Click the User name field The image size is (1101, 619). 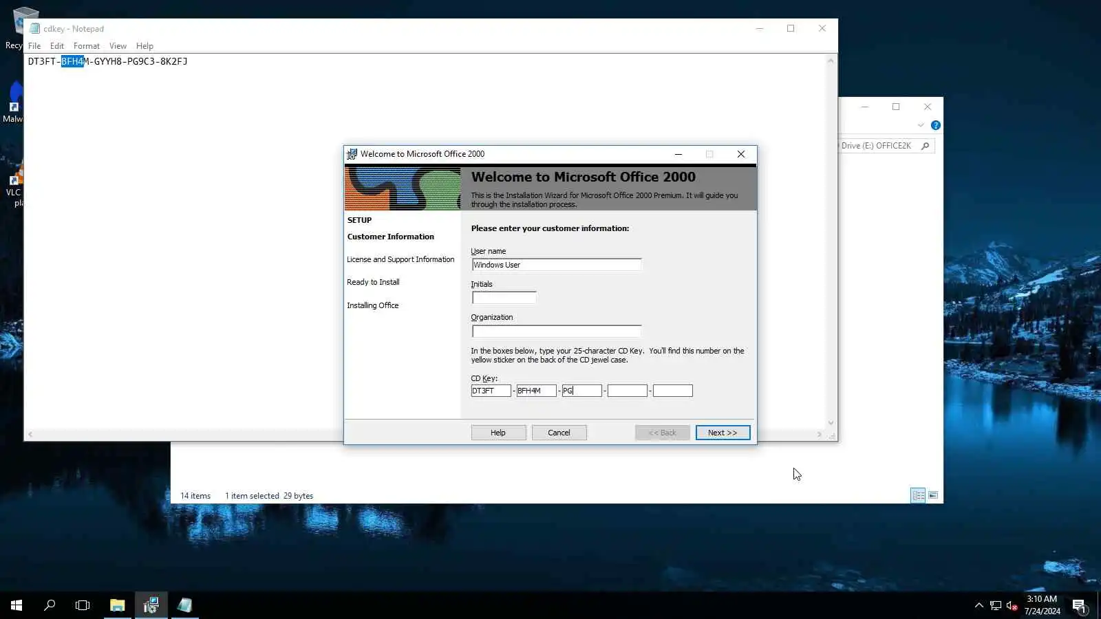point(557,265)
